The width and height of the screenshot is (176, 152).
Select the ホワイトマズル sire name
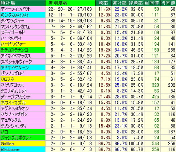click(13, 103)
